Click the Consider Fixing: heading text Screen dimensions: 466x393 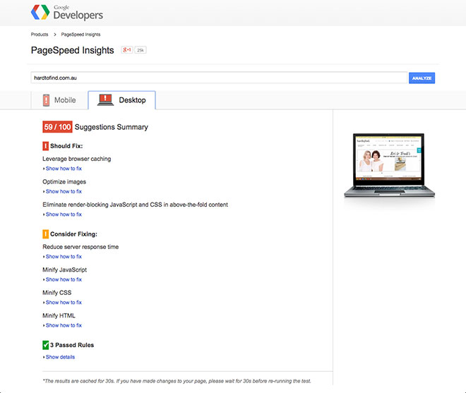point(73,234)
